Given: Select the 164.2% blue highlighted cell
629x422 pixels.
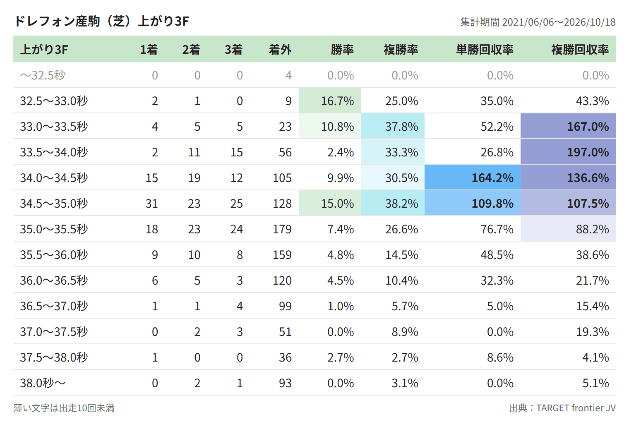Looking at the screenshot, I should (473, 177).
